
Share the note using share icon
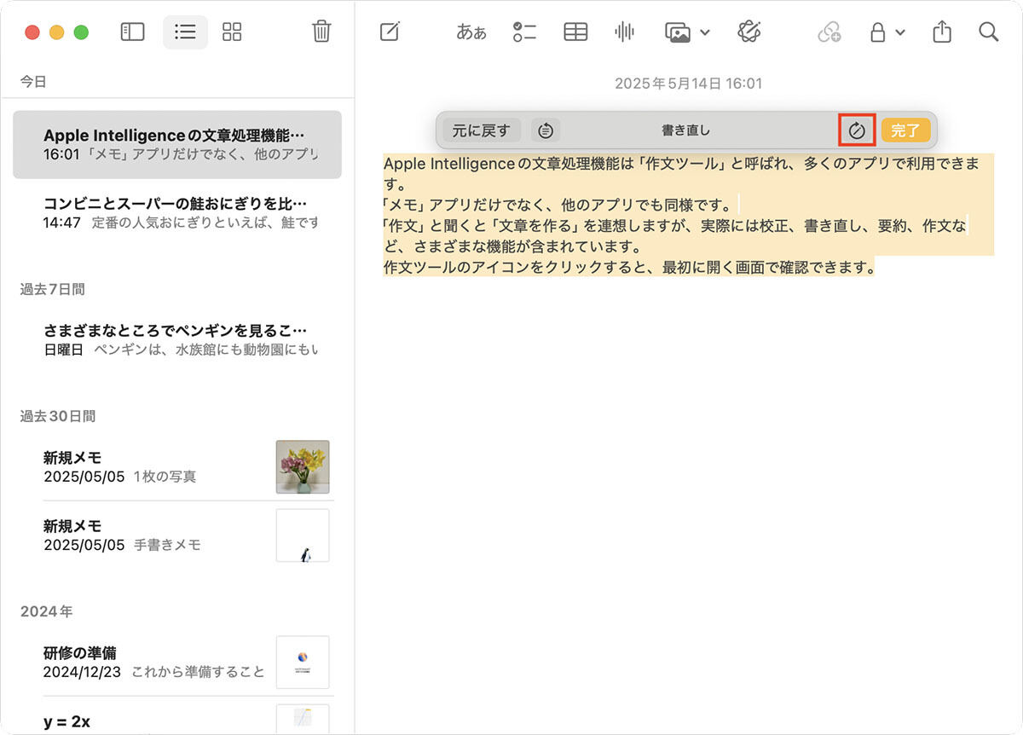click(x=941, y=32)
